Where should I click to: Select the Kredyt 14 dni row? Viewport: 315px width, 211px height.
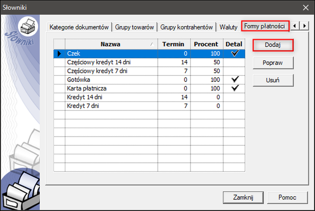coord(149,97)
